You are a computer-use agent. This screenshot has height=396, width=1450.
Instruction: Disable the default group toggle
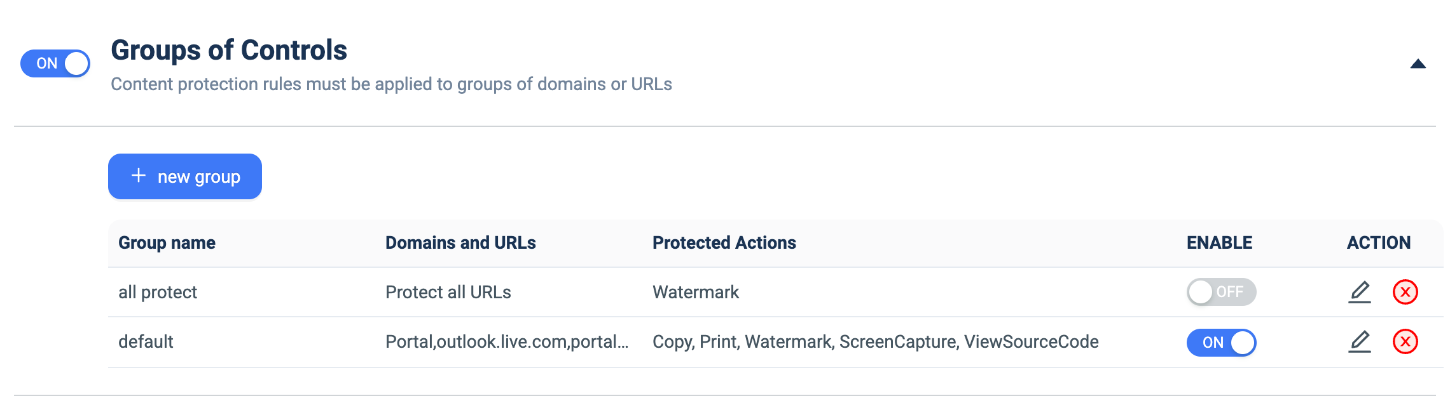click(1221, 343)
